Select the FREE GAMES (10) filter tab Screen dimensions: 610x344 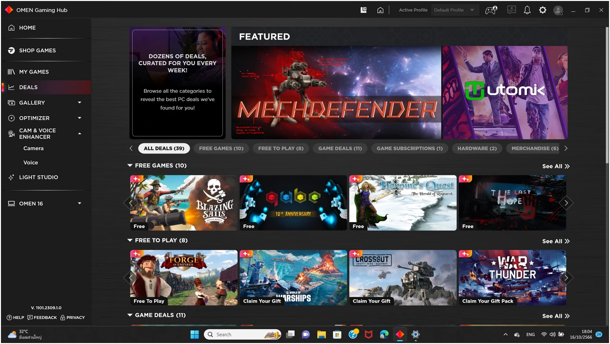click(x=221, y=148)
